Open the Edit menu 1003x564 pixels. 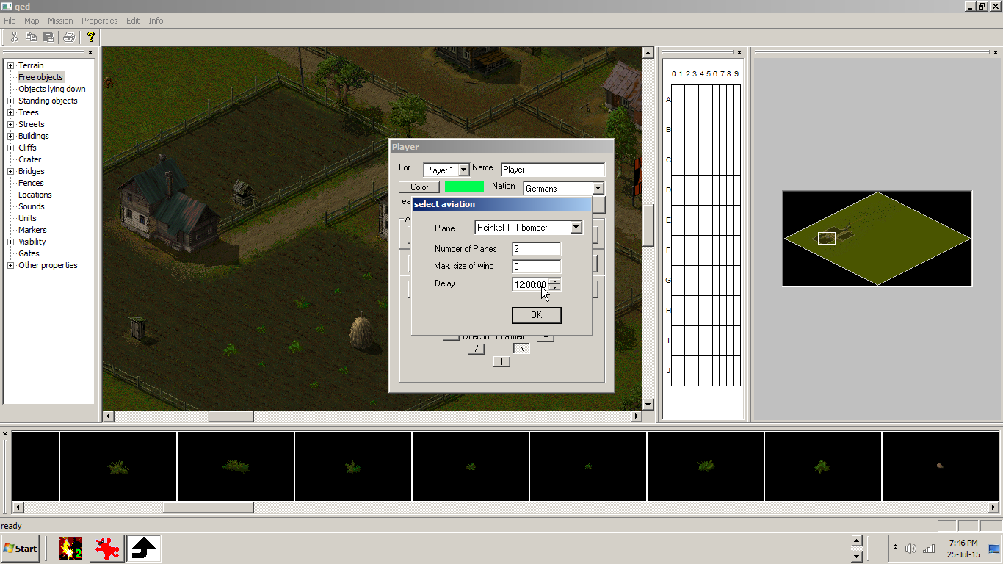[133, 21]
